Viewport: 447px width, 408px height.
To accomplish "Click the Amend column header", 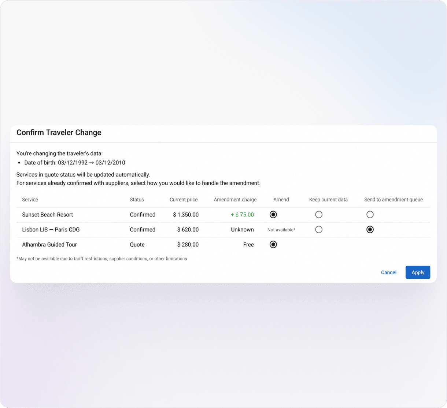I will (281, 200).
